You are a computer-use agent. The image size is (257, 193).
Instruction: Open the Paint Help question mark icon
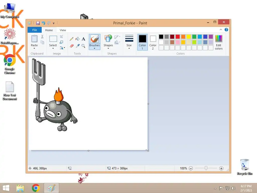(226, 30)
